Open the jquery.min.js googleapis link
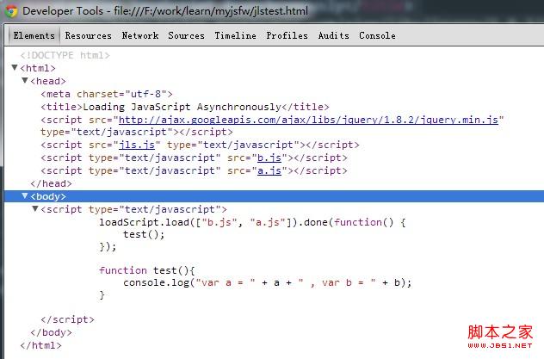 (308, 120)
